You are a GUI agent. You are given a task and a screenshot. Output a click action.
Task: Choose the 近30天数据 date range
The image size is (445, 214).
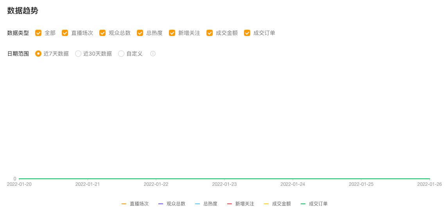(x=78, y=54)
